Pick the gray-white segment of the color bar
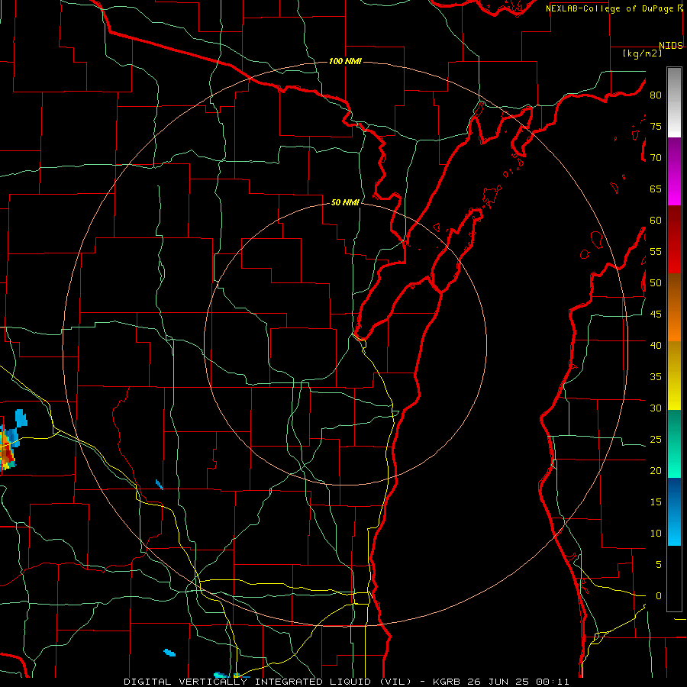Viewport: 687px width, 687px height. click(674, 102)
